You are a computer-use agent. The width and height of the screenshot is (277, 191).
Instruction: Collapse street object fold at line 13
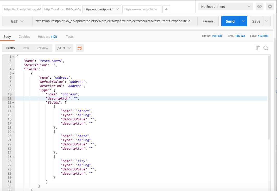click(13, 107)
